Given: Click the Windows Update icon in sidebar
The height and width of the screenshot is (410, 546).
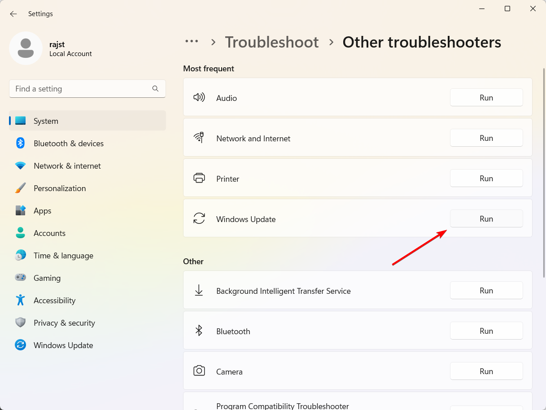Looking at the screenshot, I should 21,345.
